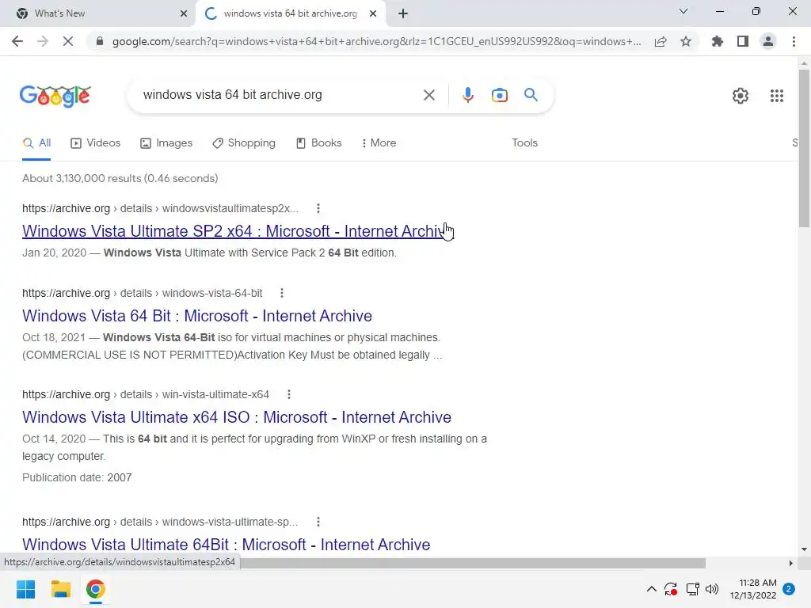
Task: Click the forward navigation arrow
Action: click(43, 41)
